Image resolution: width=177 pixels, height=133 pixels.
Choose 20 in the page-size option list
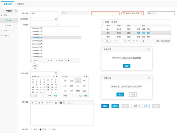[35, 68]
